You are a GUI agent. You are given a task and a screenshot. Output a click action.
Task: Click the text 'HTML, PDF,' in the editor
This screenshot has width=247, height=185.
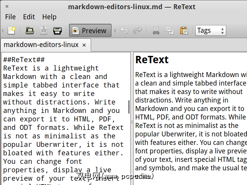click(x=95, y=119)
